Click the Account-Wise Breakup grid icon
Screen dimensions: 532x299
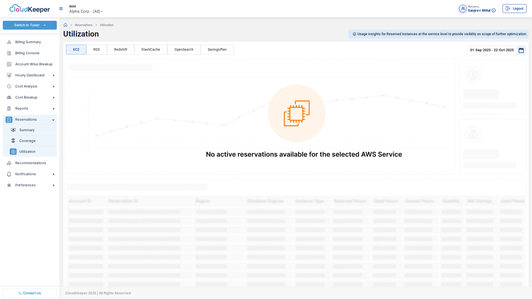(9, 64)
